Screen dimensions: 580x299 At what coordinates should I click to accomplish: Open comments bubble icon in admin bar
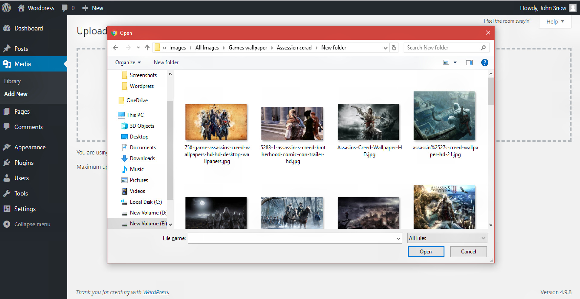coord(64,8)
